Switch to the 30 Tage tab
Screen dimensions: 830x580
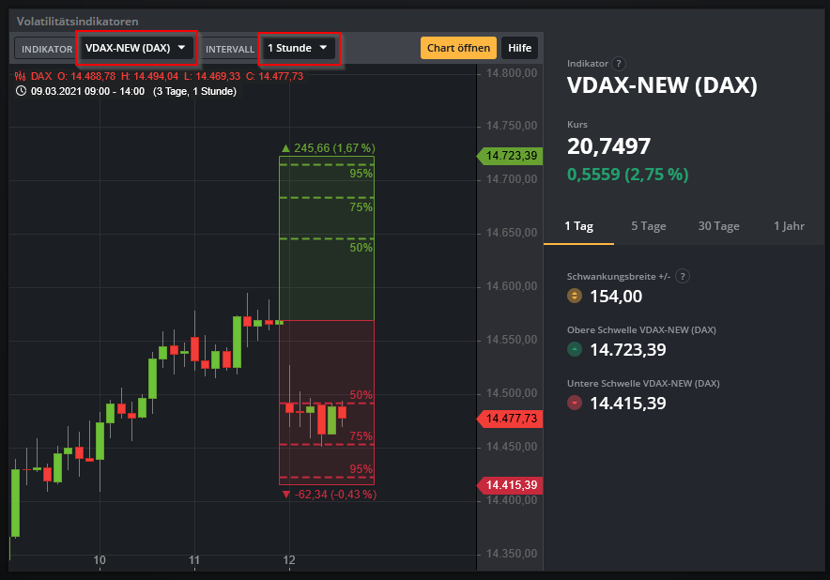click(718, 226)
